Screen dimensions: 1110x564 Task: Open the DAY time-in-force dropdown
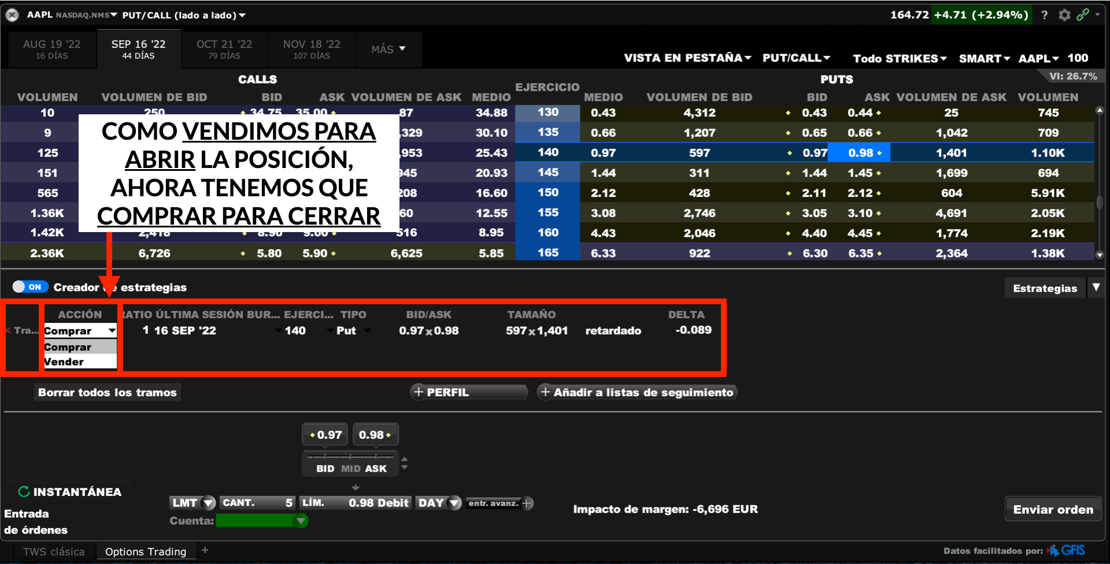(438, 503)
